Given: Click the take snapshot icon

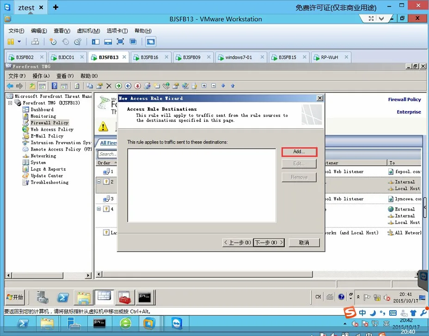Looking at the screenshot, I should 53,42.
